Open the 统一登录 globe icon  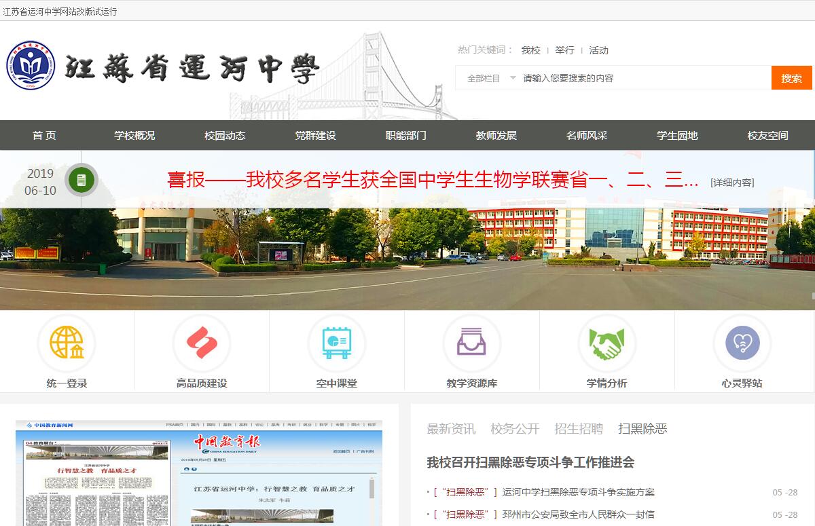67,343
